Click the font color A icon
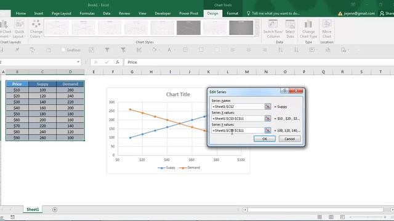 click(169, 50)
